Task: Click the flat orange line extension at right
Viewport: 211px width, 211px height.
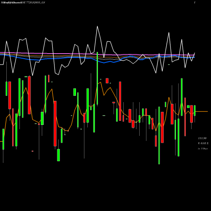Action: click(202, 111)
